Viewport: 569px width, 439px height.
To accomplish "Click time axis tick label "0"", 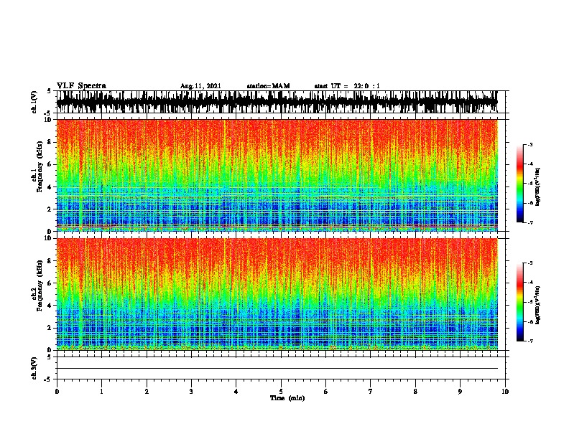I will pos(57,392).
